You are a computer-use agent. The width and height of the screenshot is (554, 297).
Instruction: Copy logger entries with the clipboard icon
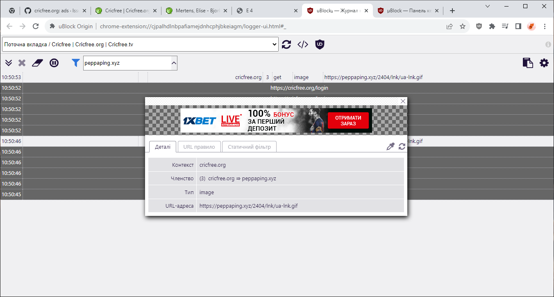(528, 63)
